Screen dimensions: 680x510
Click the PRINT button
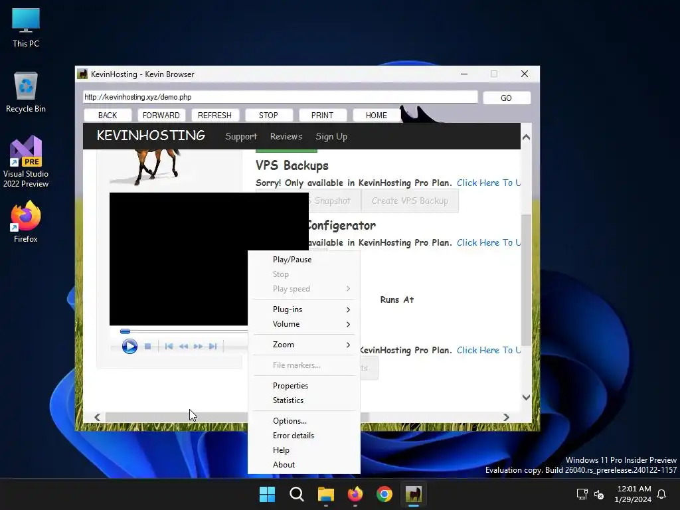pyautogui.click(x=322, y=116)
